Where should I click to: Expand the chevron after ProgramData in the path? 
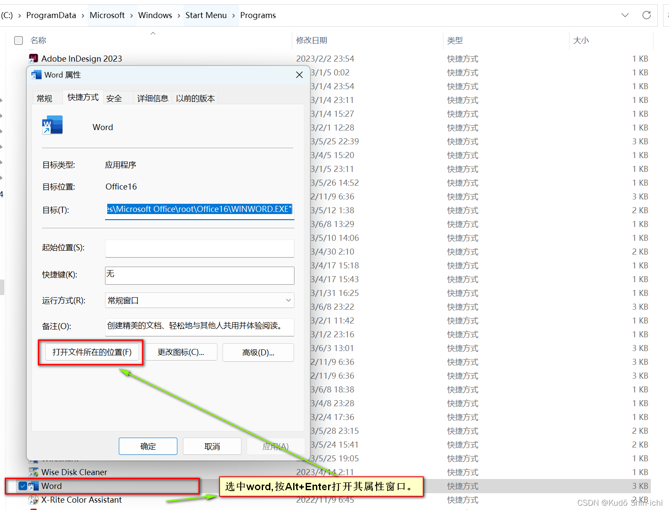83,16
